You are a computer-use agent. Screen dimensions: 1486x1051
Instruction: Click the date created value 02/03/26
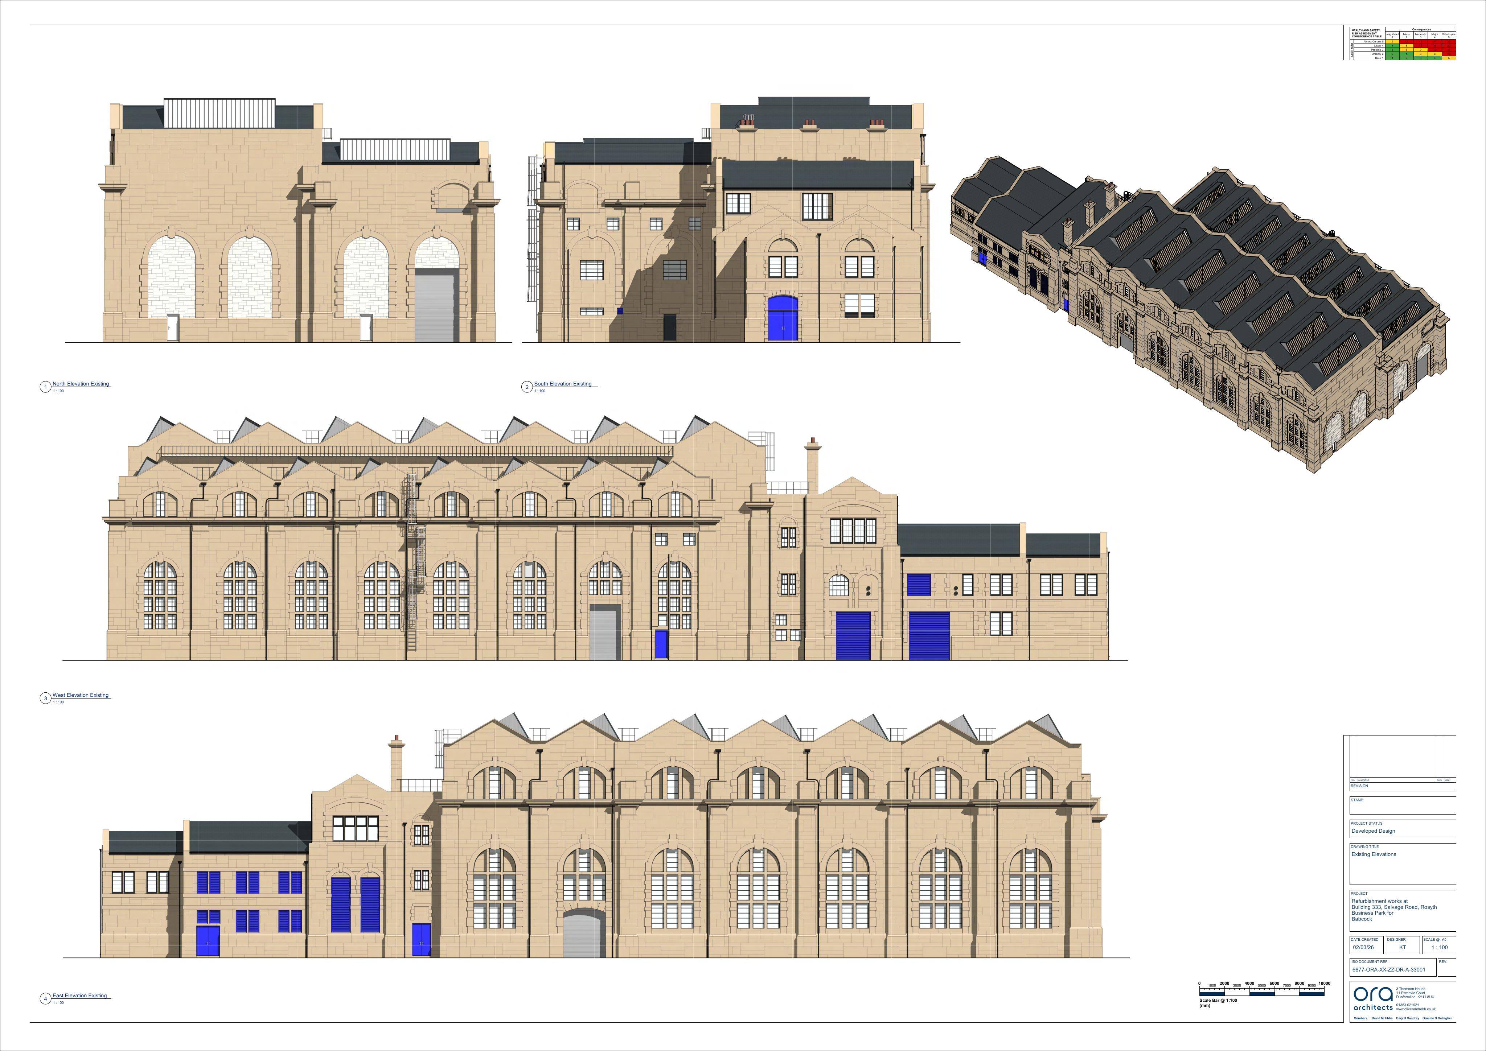click(1364, 947)
